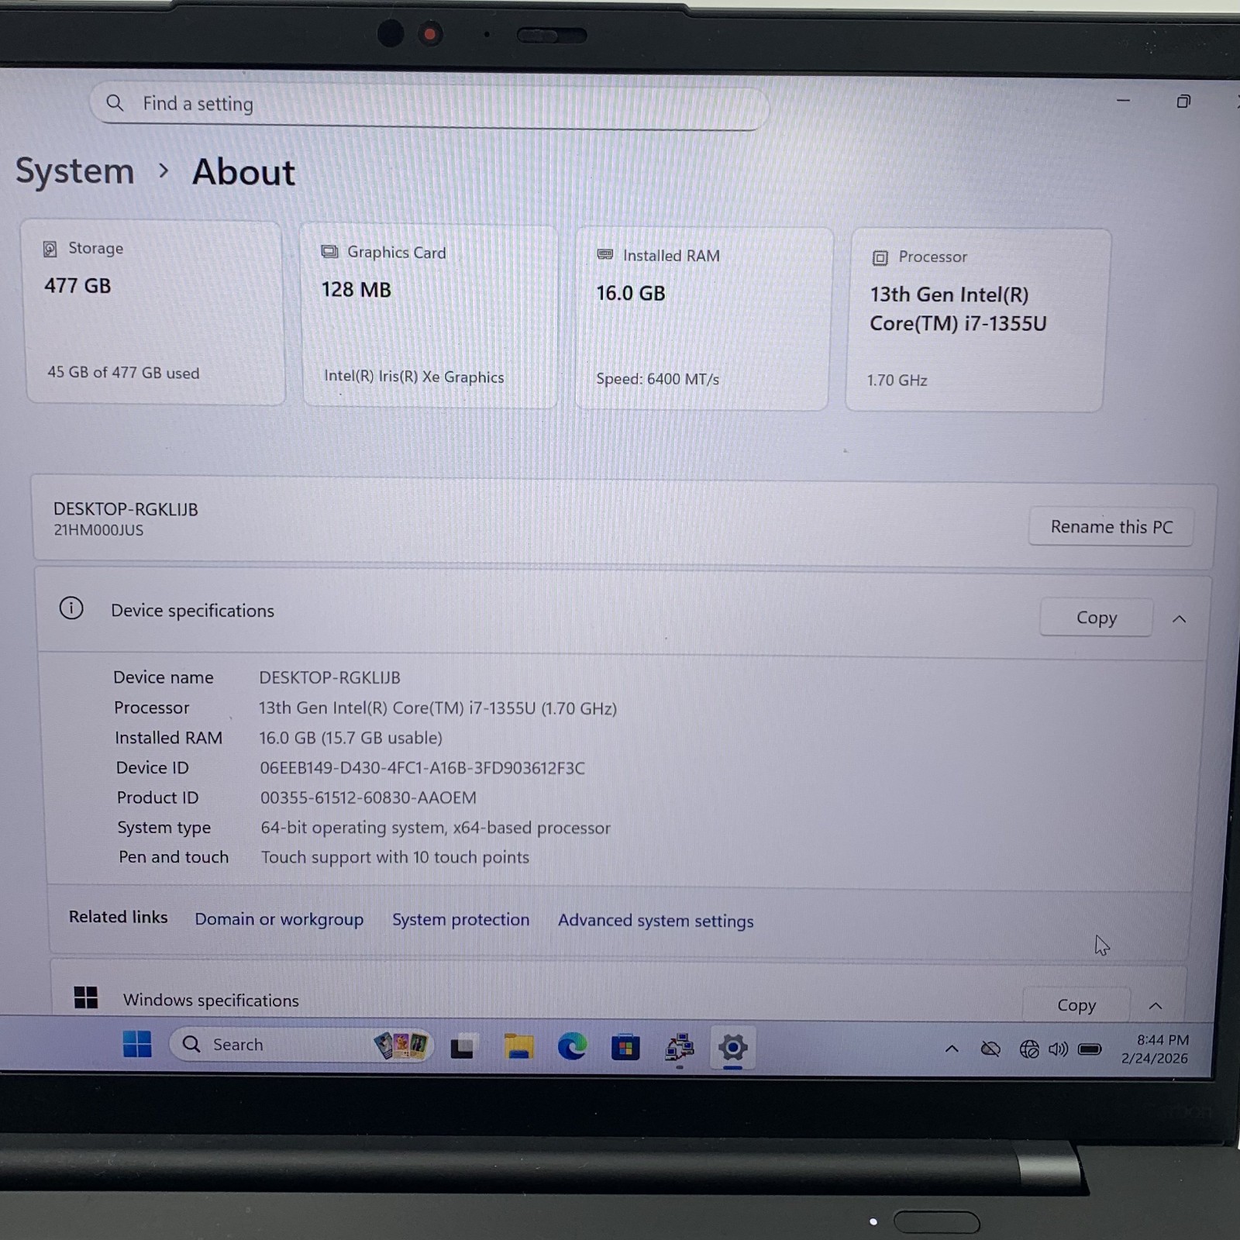Click the battery tray icon
Screen dimensions: 1240x1240
pyautogui.click(x=1090, y=1049)
